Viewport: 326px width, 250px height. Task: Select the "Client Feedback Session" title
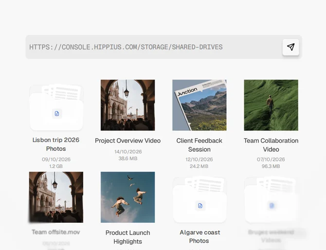pos(199,145)
